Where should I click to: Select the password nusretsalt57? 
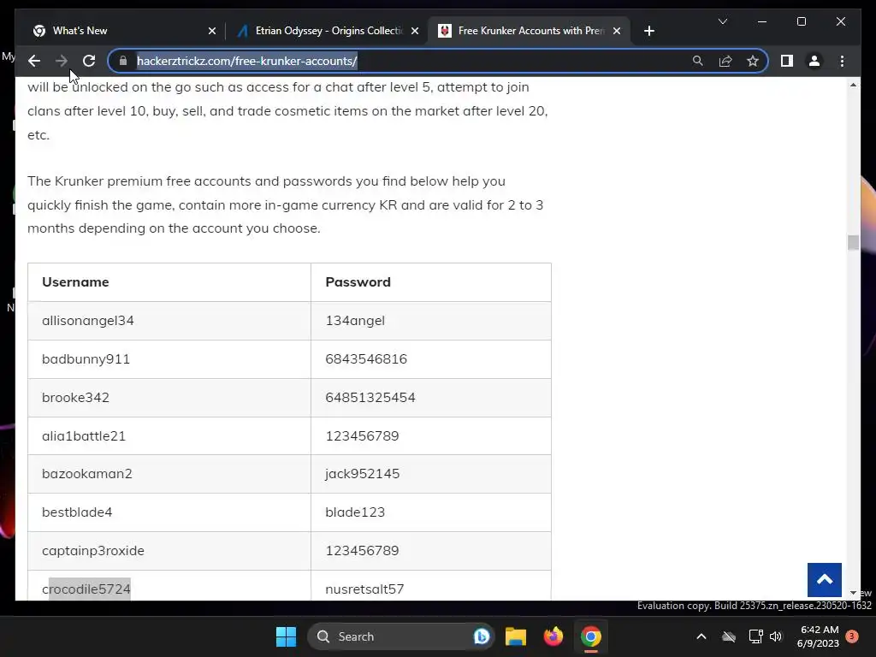click(364, 589)
